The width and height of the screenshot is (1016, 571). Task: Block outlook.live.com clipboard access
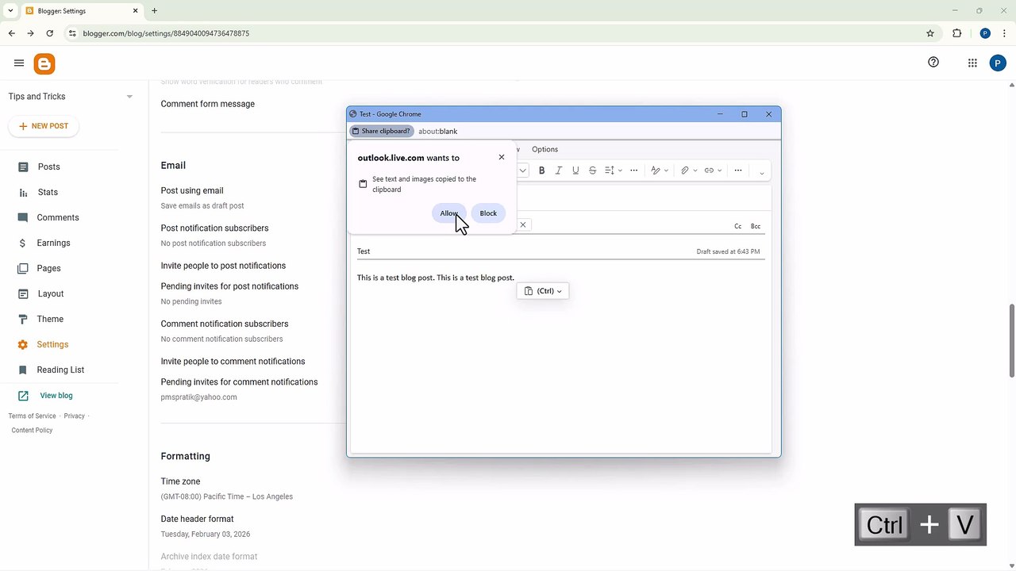click(x=488, y=213)
